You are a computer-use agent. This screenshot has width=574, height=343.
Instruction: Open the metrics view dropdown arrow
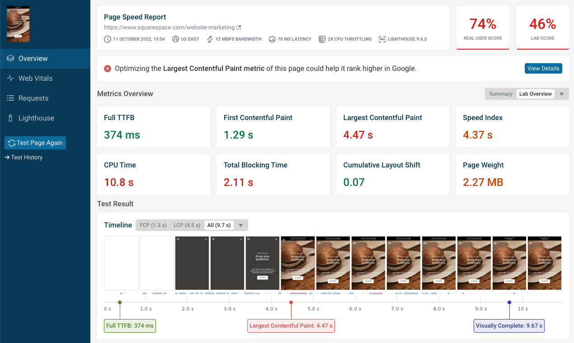point(561,94)
